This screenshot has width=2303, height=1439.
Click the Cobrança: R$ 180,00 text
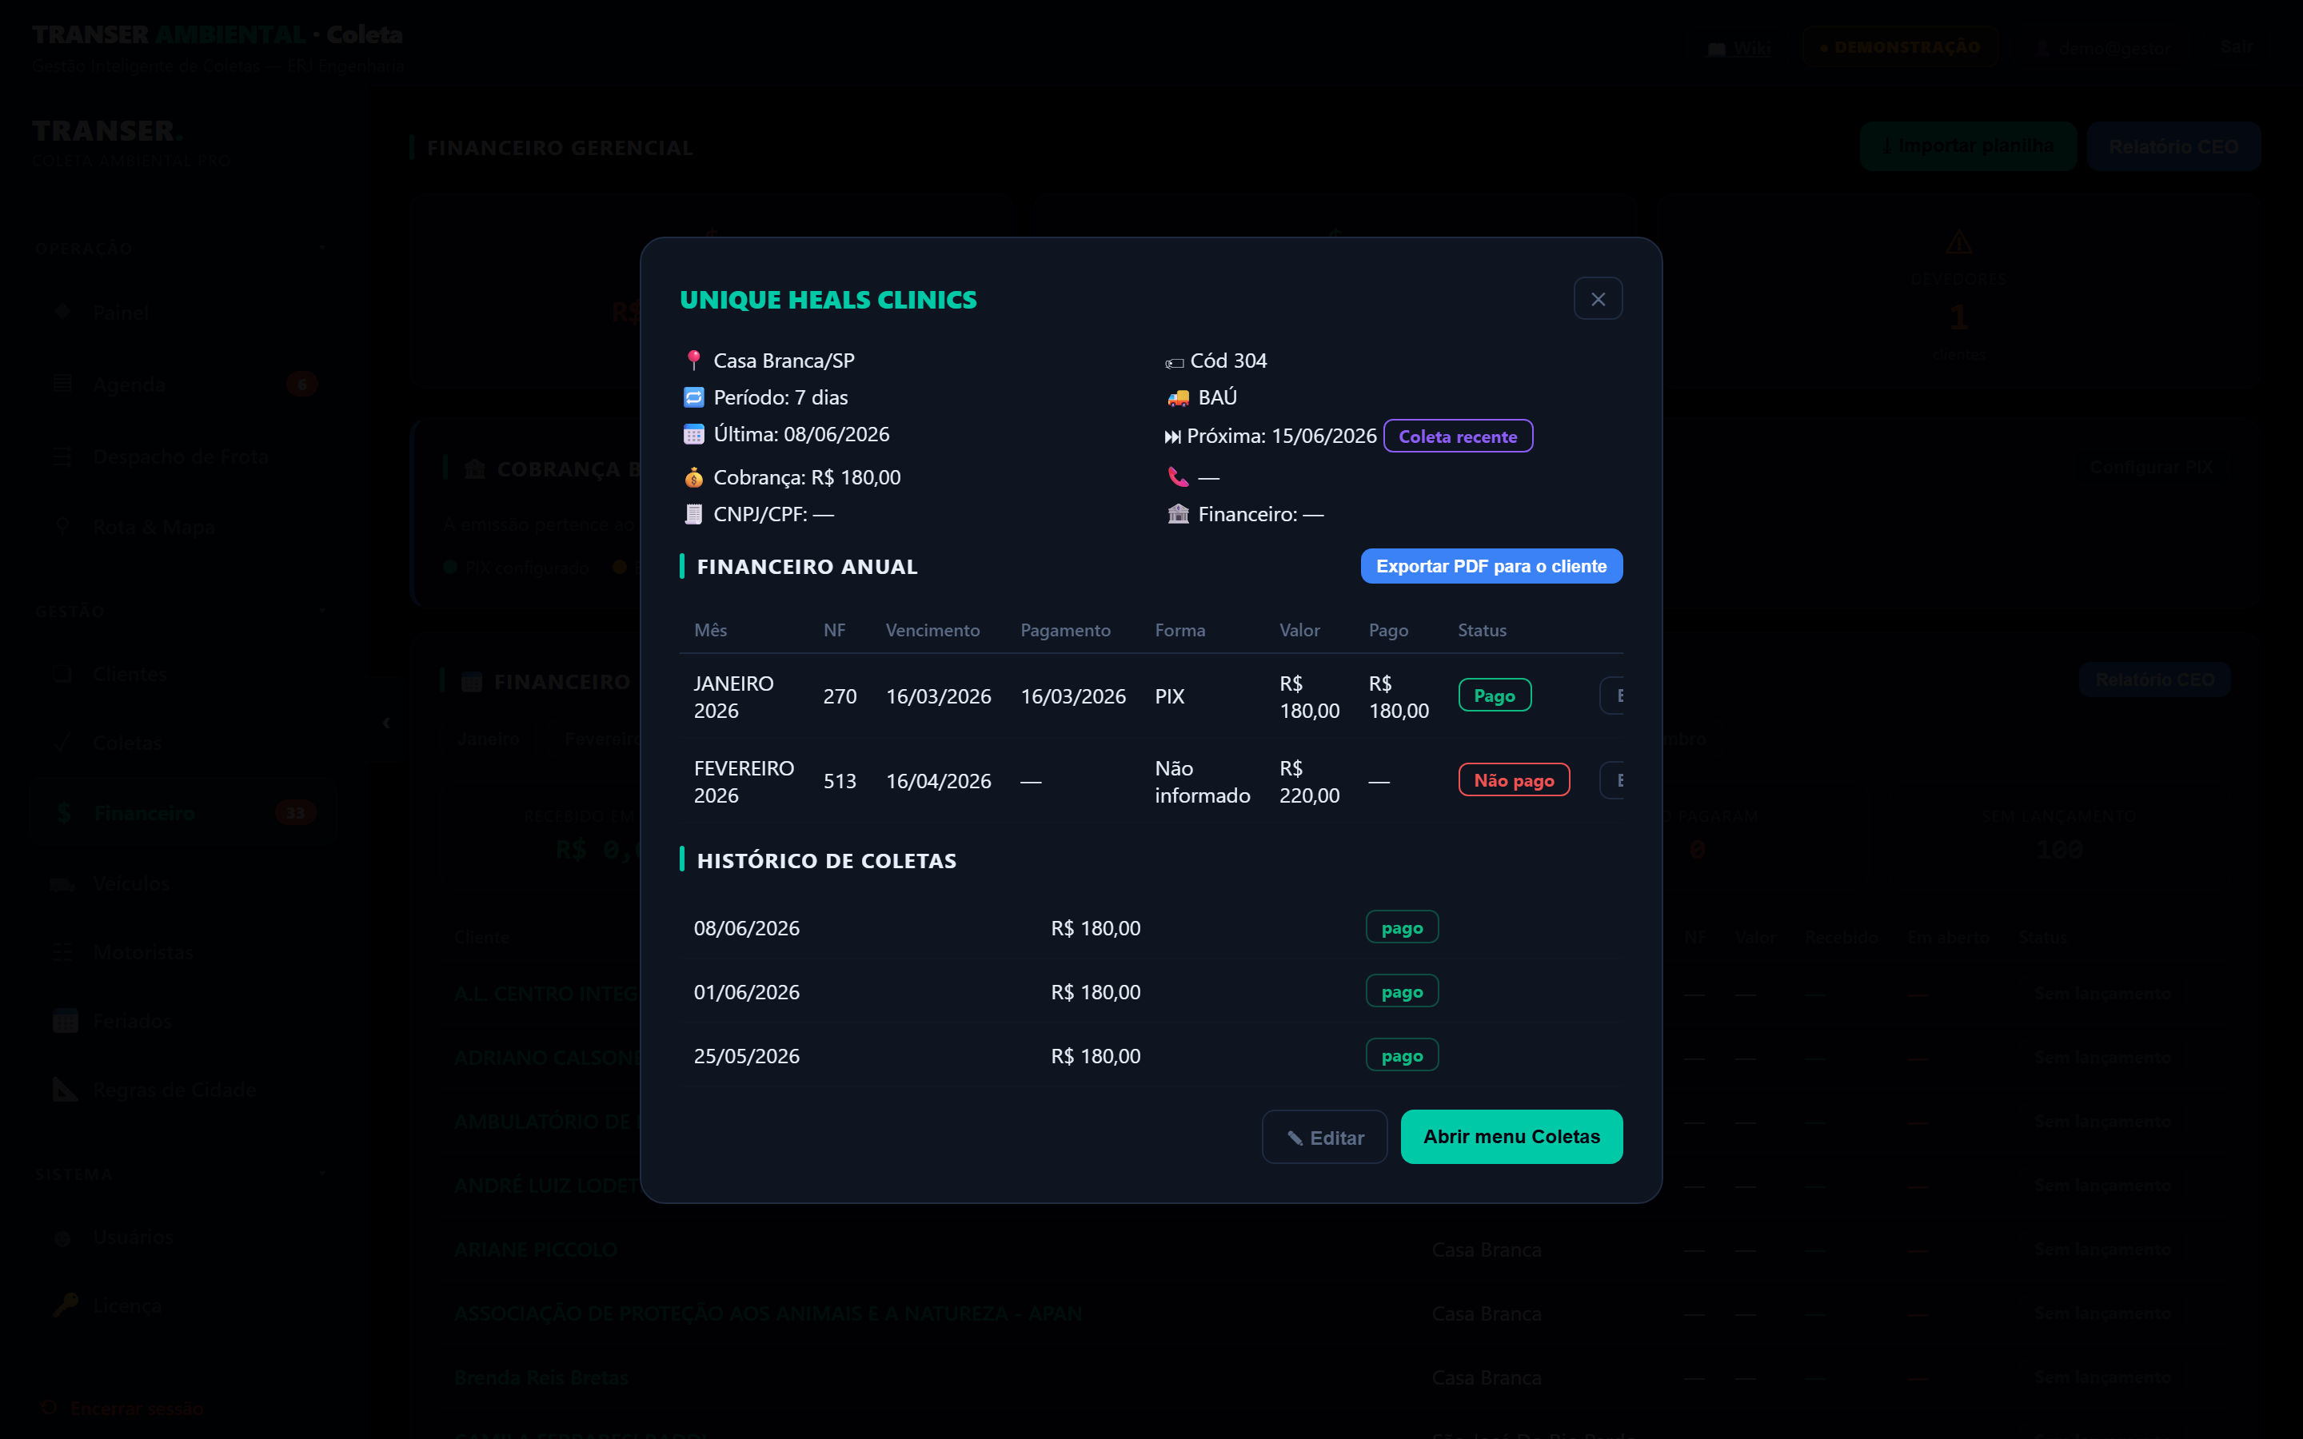click(807, 478)
